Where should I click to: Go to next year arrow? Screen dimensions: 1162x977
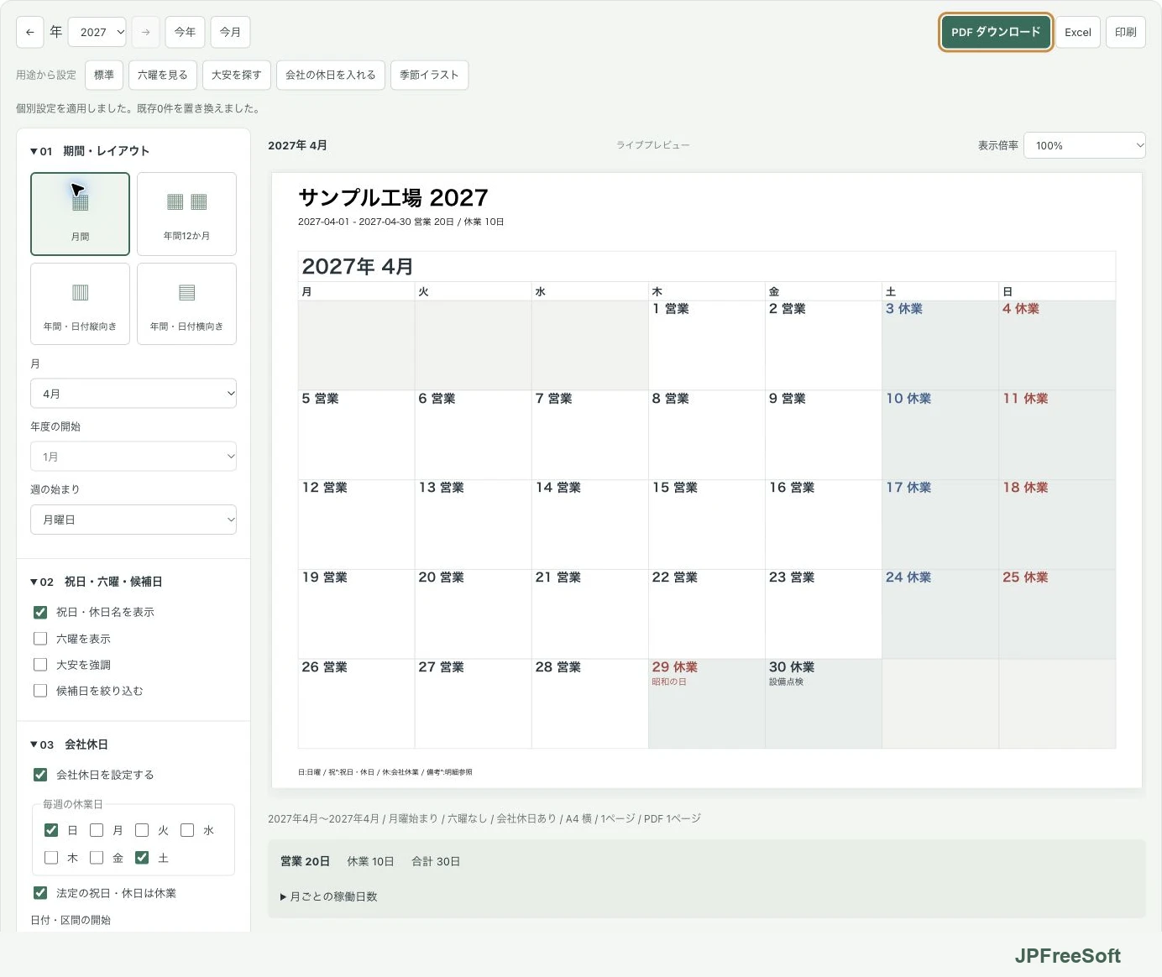pyautogui.click(x=145, y=32)
